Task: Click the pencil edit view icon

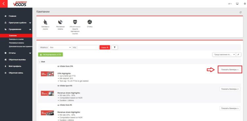Action: (x=238, y=55)
